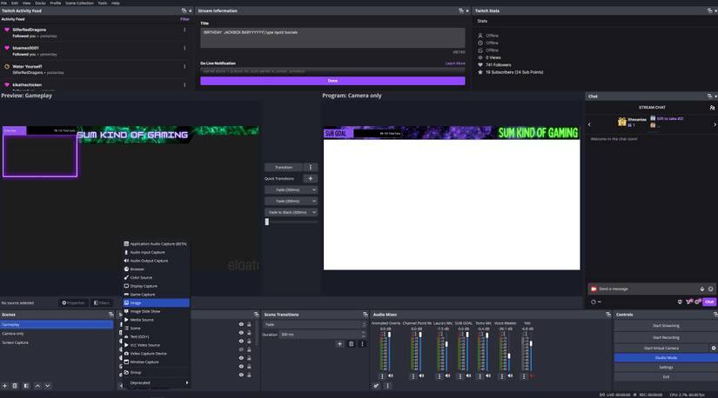Click the stream Title text field

coord(332,36)
